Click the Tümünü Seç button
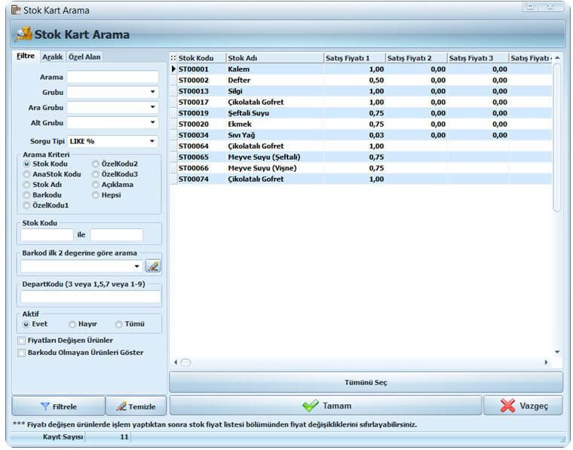Image resolution: width=573 pixels, height=450 pixels. pyautogui.click(x=366, y=382)
